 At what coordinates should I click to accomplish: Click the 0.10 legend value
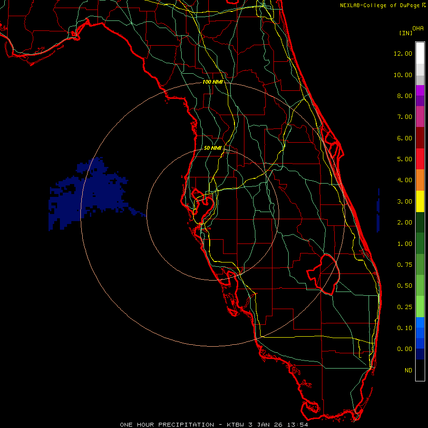click(x=405, y=328)
